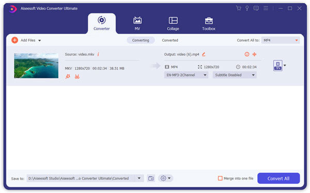The image size is (310, 193).
Task: Click the Merge into one file label
Action: [238, 179]
